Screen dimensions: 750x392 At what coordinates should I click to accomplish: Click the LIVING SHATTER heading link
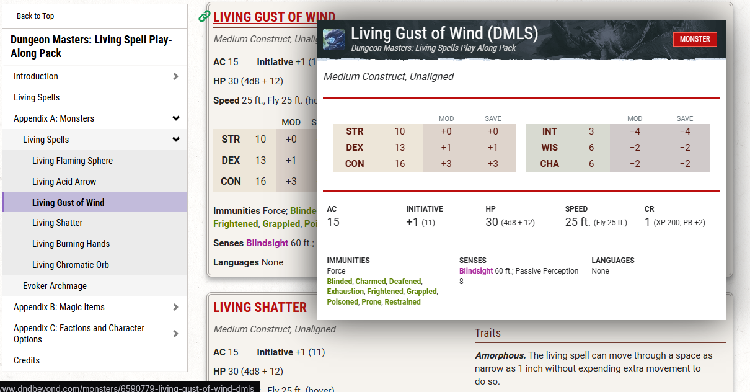pyautogui.click(x=260, y=307)
